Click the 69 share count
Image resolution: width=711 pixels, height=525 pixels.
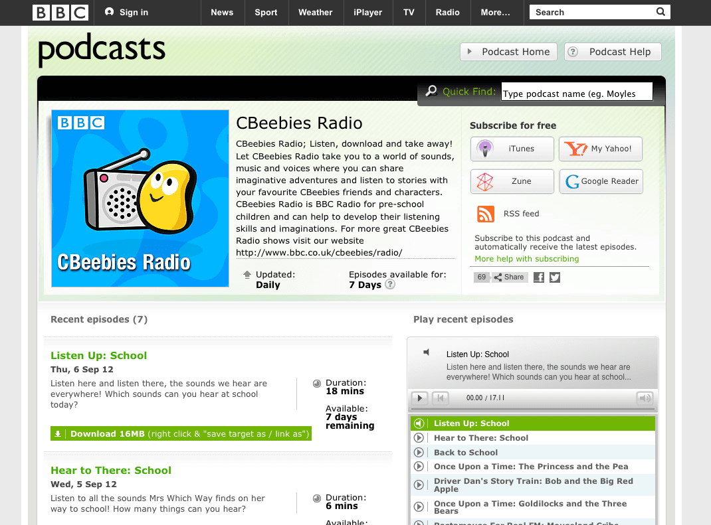tap(482, 277)
